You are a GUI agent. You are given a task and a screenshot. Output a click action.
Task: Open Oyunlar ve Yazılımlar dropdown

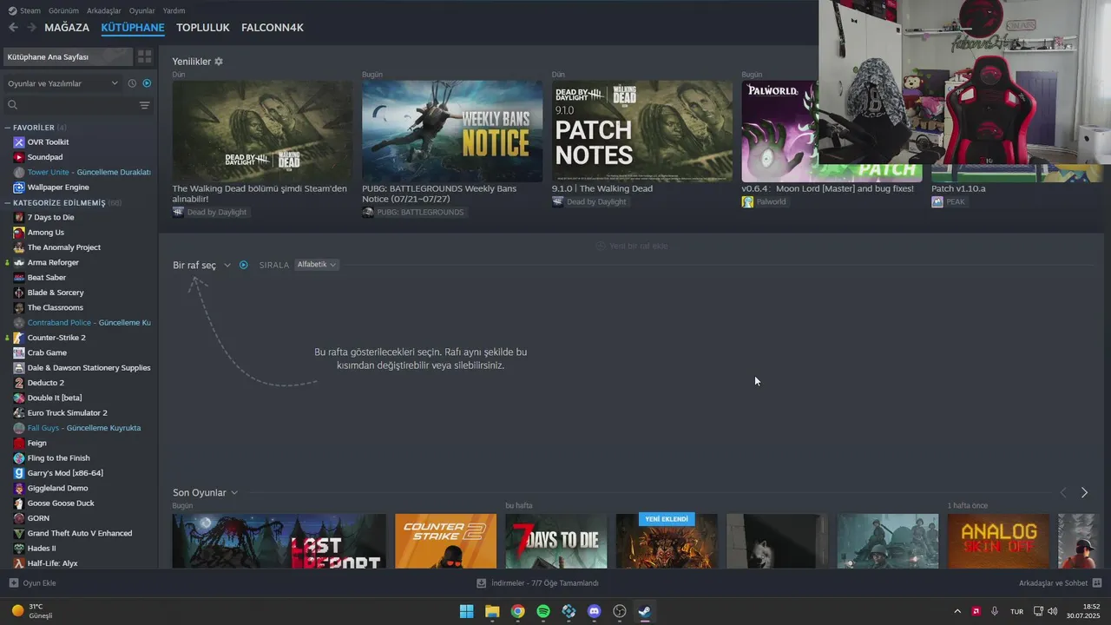62,83
